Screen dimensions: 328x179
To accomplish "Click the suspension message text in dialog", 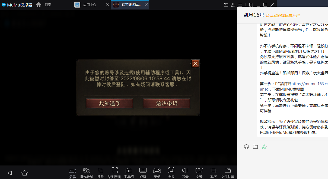I will coord(138,78).
